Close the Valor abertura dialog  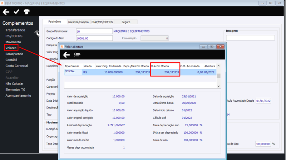click(x=220, y=47)
